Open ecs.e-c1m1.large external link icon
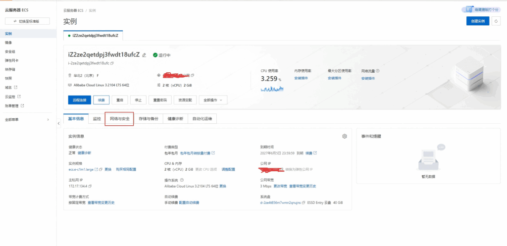Viewport: 507px width, 246px height. (97, 169)
